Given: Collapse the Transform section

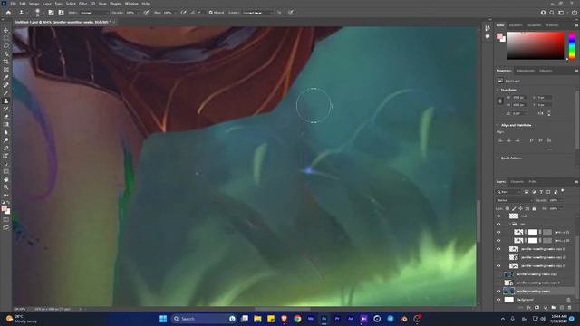Looking at the screenshot, I should coord(498,90).
